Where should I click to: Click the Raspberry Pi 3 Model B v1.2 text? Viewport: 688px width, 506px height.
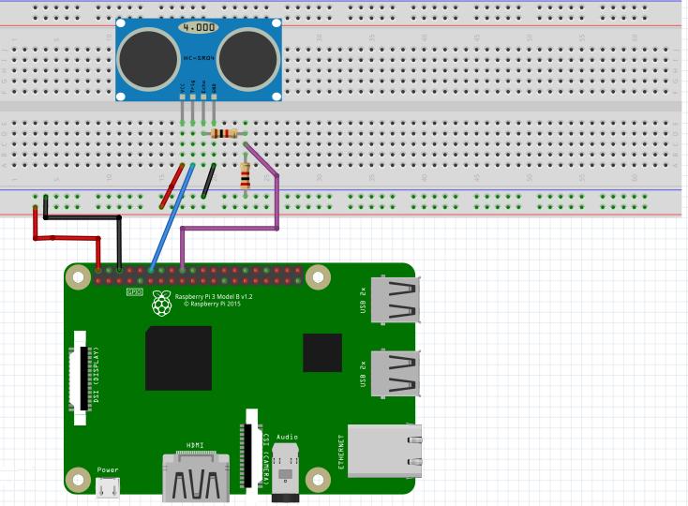[214, 296]
